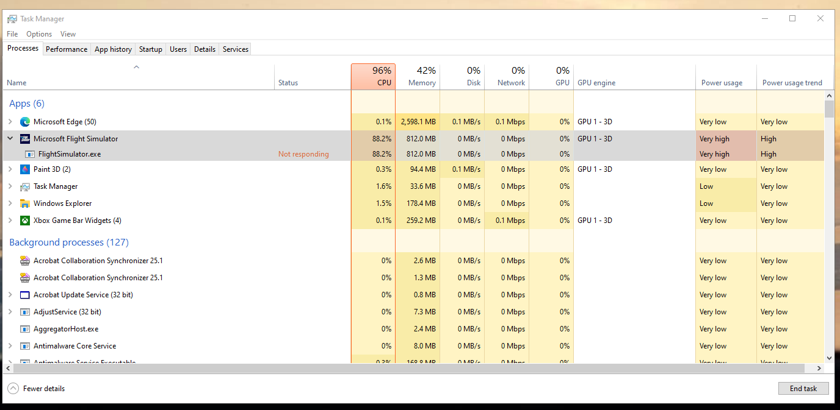The image size is (840, 410).
Task: Open the View menu
Action: [68, 34]
